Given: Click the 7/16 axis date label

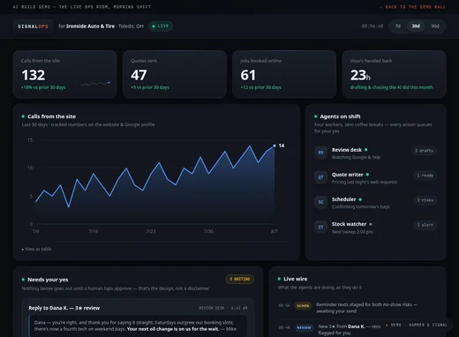Looking at the screenshot, I should pyautogui.click(x=94, y=231).
